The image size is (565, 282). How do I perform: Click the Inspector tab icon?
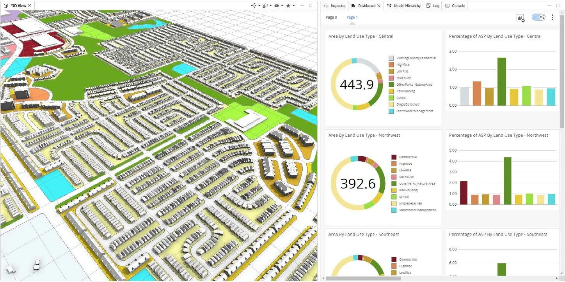[326, 5]
